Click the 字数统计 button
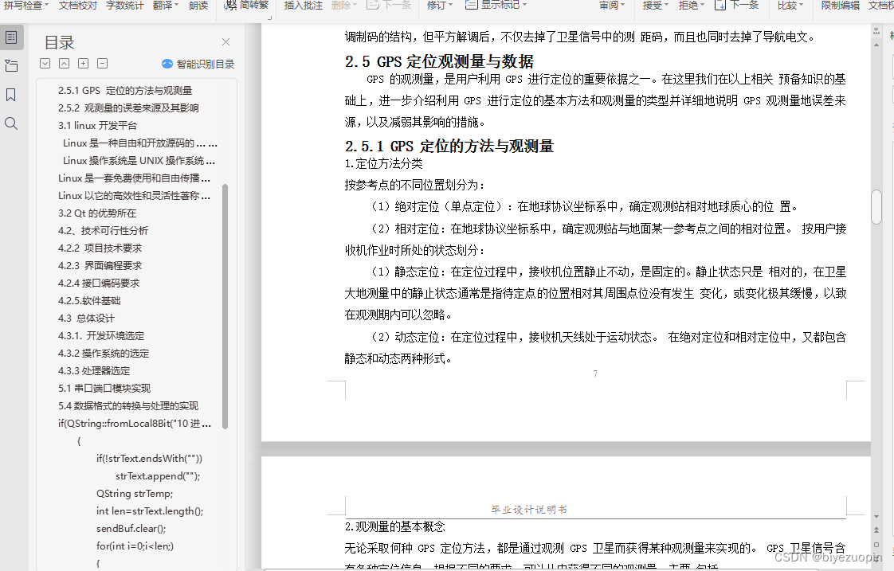 tap(125, 5)
